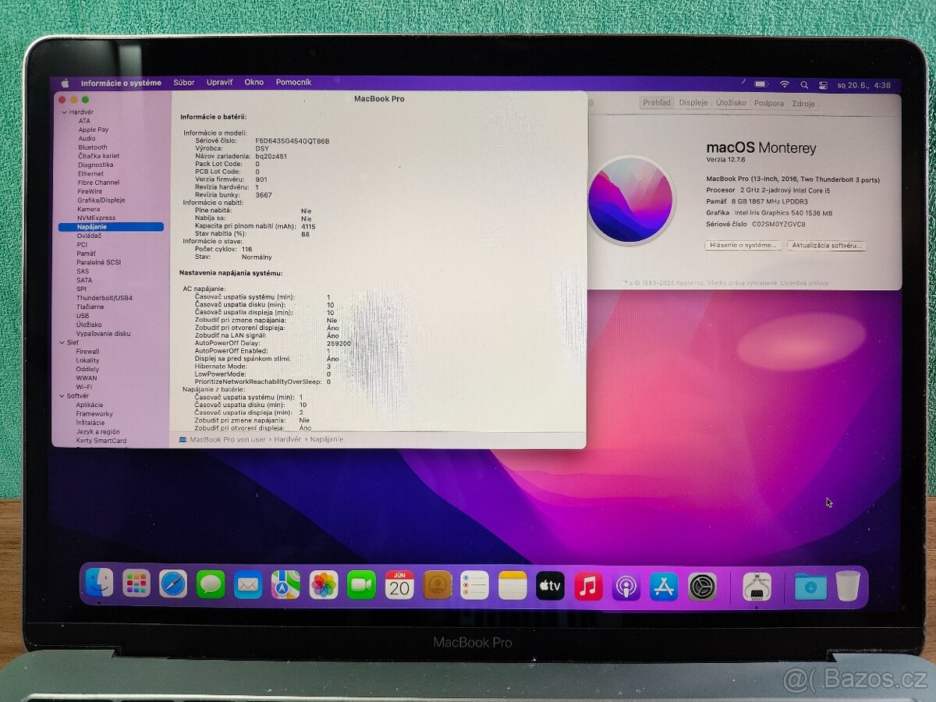The image size is (936, 702).
Task: Launch FaceTime from the Dock
Action: 361,584
